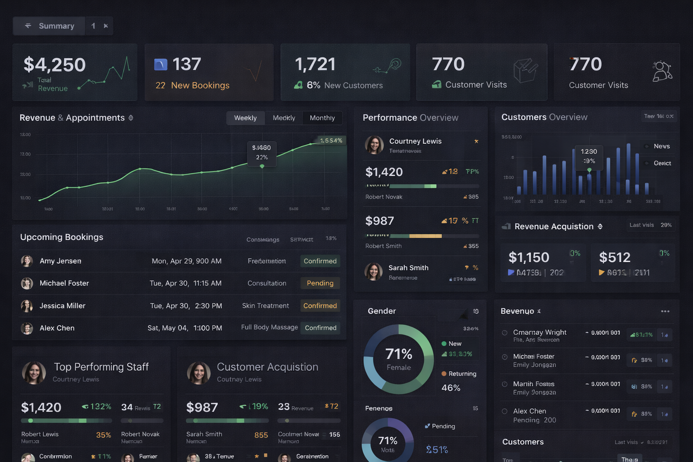Image resolution: width=693 pixels, height=462 pixels.
Task: Click the Summary tab filter icon
Action: click(28, 26)
